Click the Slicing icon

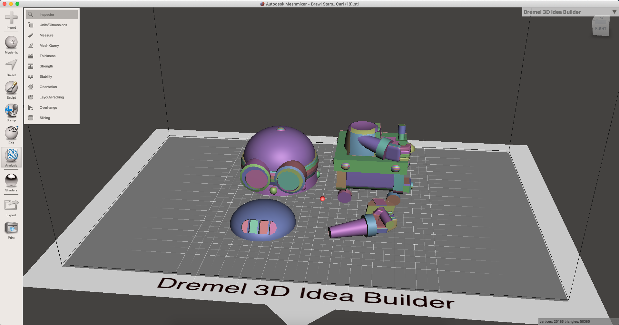click(31, 118)
